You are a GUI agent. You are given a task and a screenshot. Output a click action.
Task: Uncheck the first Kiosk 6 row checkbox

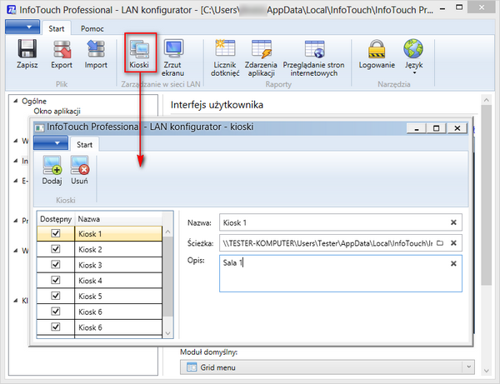pos(56,312)
